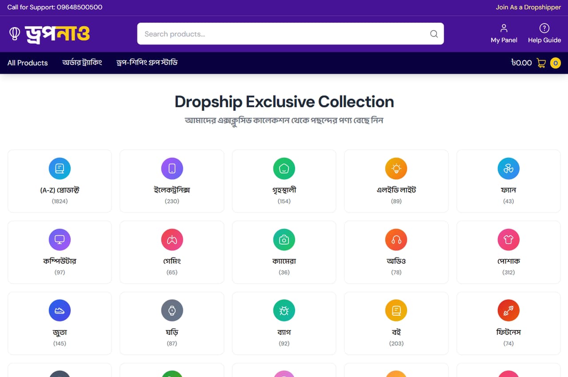
Task: Open the পোশাক t-shirt icon
Action: tap(508, 240)
